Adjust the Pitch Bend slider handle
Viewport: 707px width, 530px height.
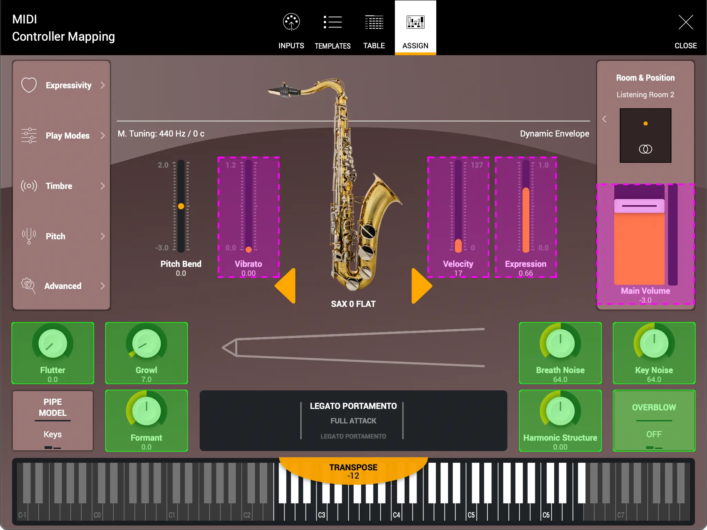tap(181, 206)
